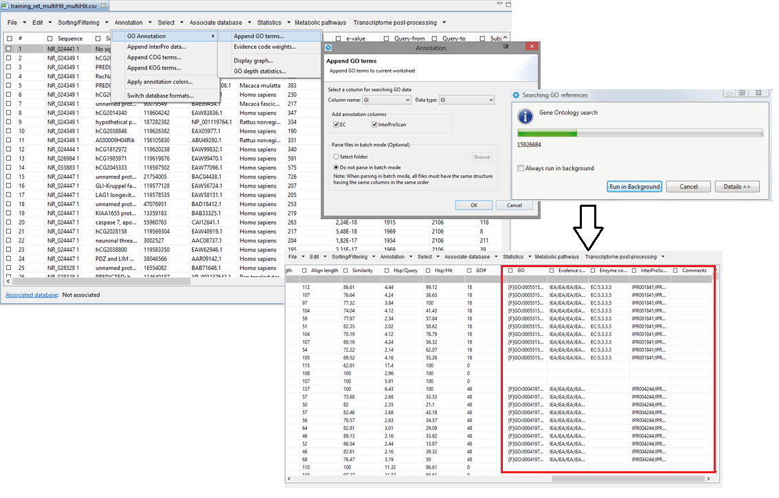Close the training_set_multiHit tab via its X icon
The width and height of the screenshot is (779, 498).
click(104, 5)
